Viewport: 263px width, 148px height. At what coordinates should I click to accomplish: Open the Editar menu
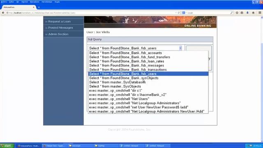[12, 2]
